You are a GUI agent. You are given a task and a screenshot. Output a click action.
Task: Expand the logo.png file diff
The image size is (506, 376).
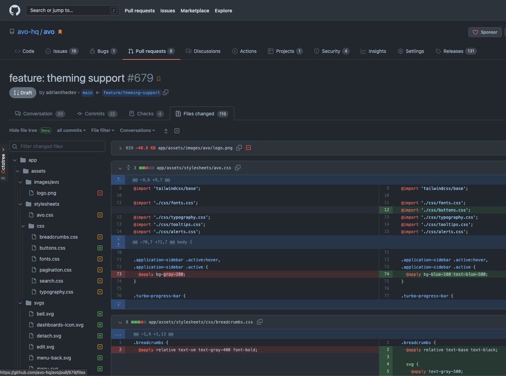point(120,148)
